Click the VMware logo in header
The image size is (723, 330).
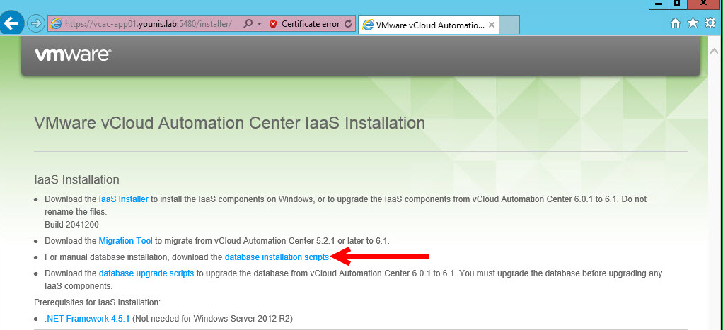coord(73,54)
